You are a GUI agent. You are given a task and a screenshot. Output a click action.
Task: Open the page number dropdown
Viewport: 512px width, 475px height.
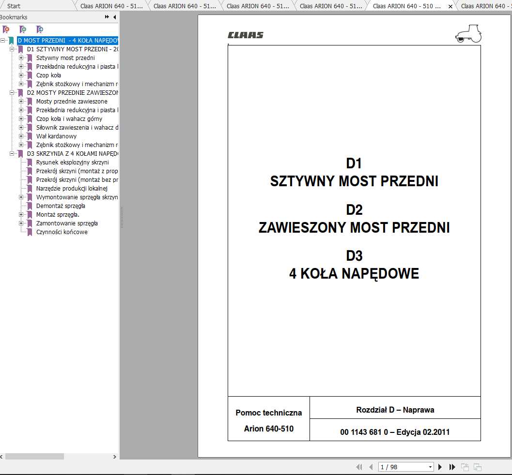(x=430, y=467)
